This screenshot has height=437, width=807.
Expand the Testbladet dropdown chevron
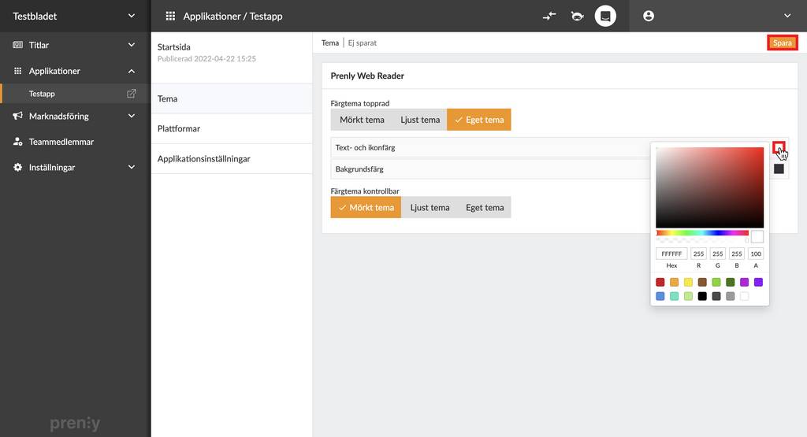tap(132, 16)
